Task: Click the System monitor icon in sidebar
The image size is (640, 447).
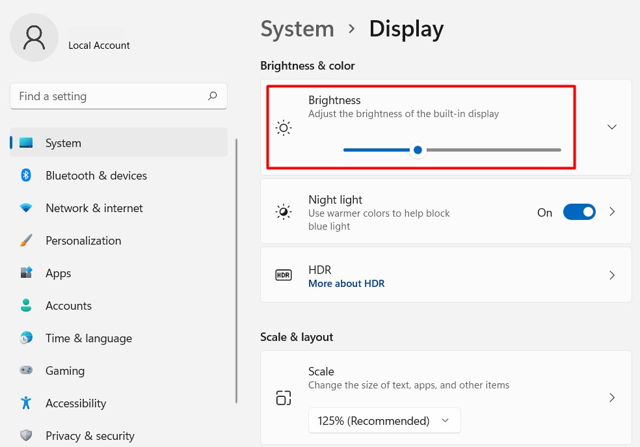Action: click(x=26, y=143)
